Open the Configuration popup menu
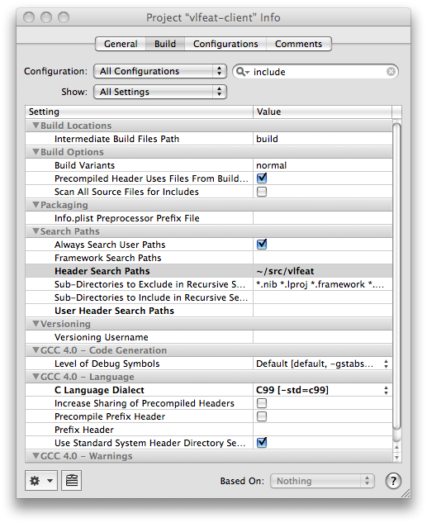Image resolution: width=427 pixels, height=523 pixels. (x=160, y=71)
